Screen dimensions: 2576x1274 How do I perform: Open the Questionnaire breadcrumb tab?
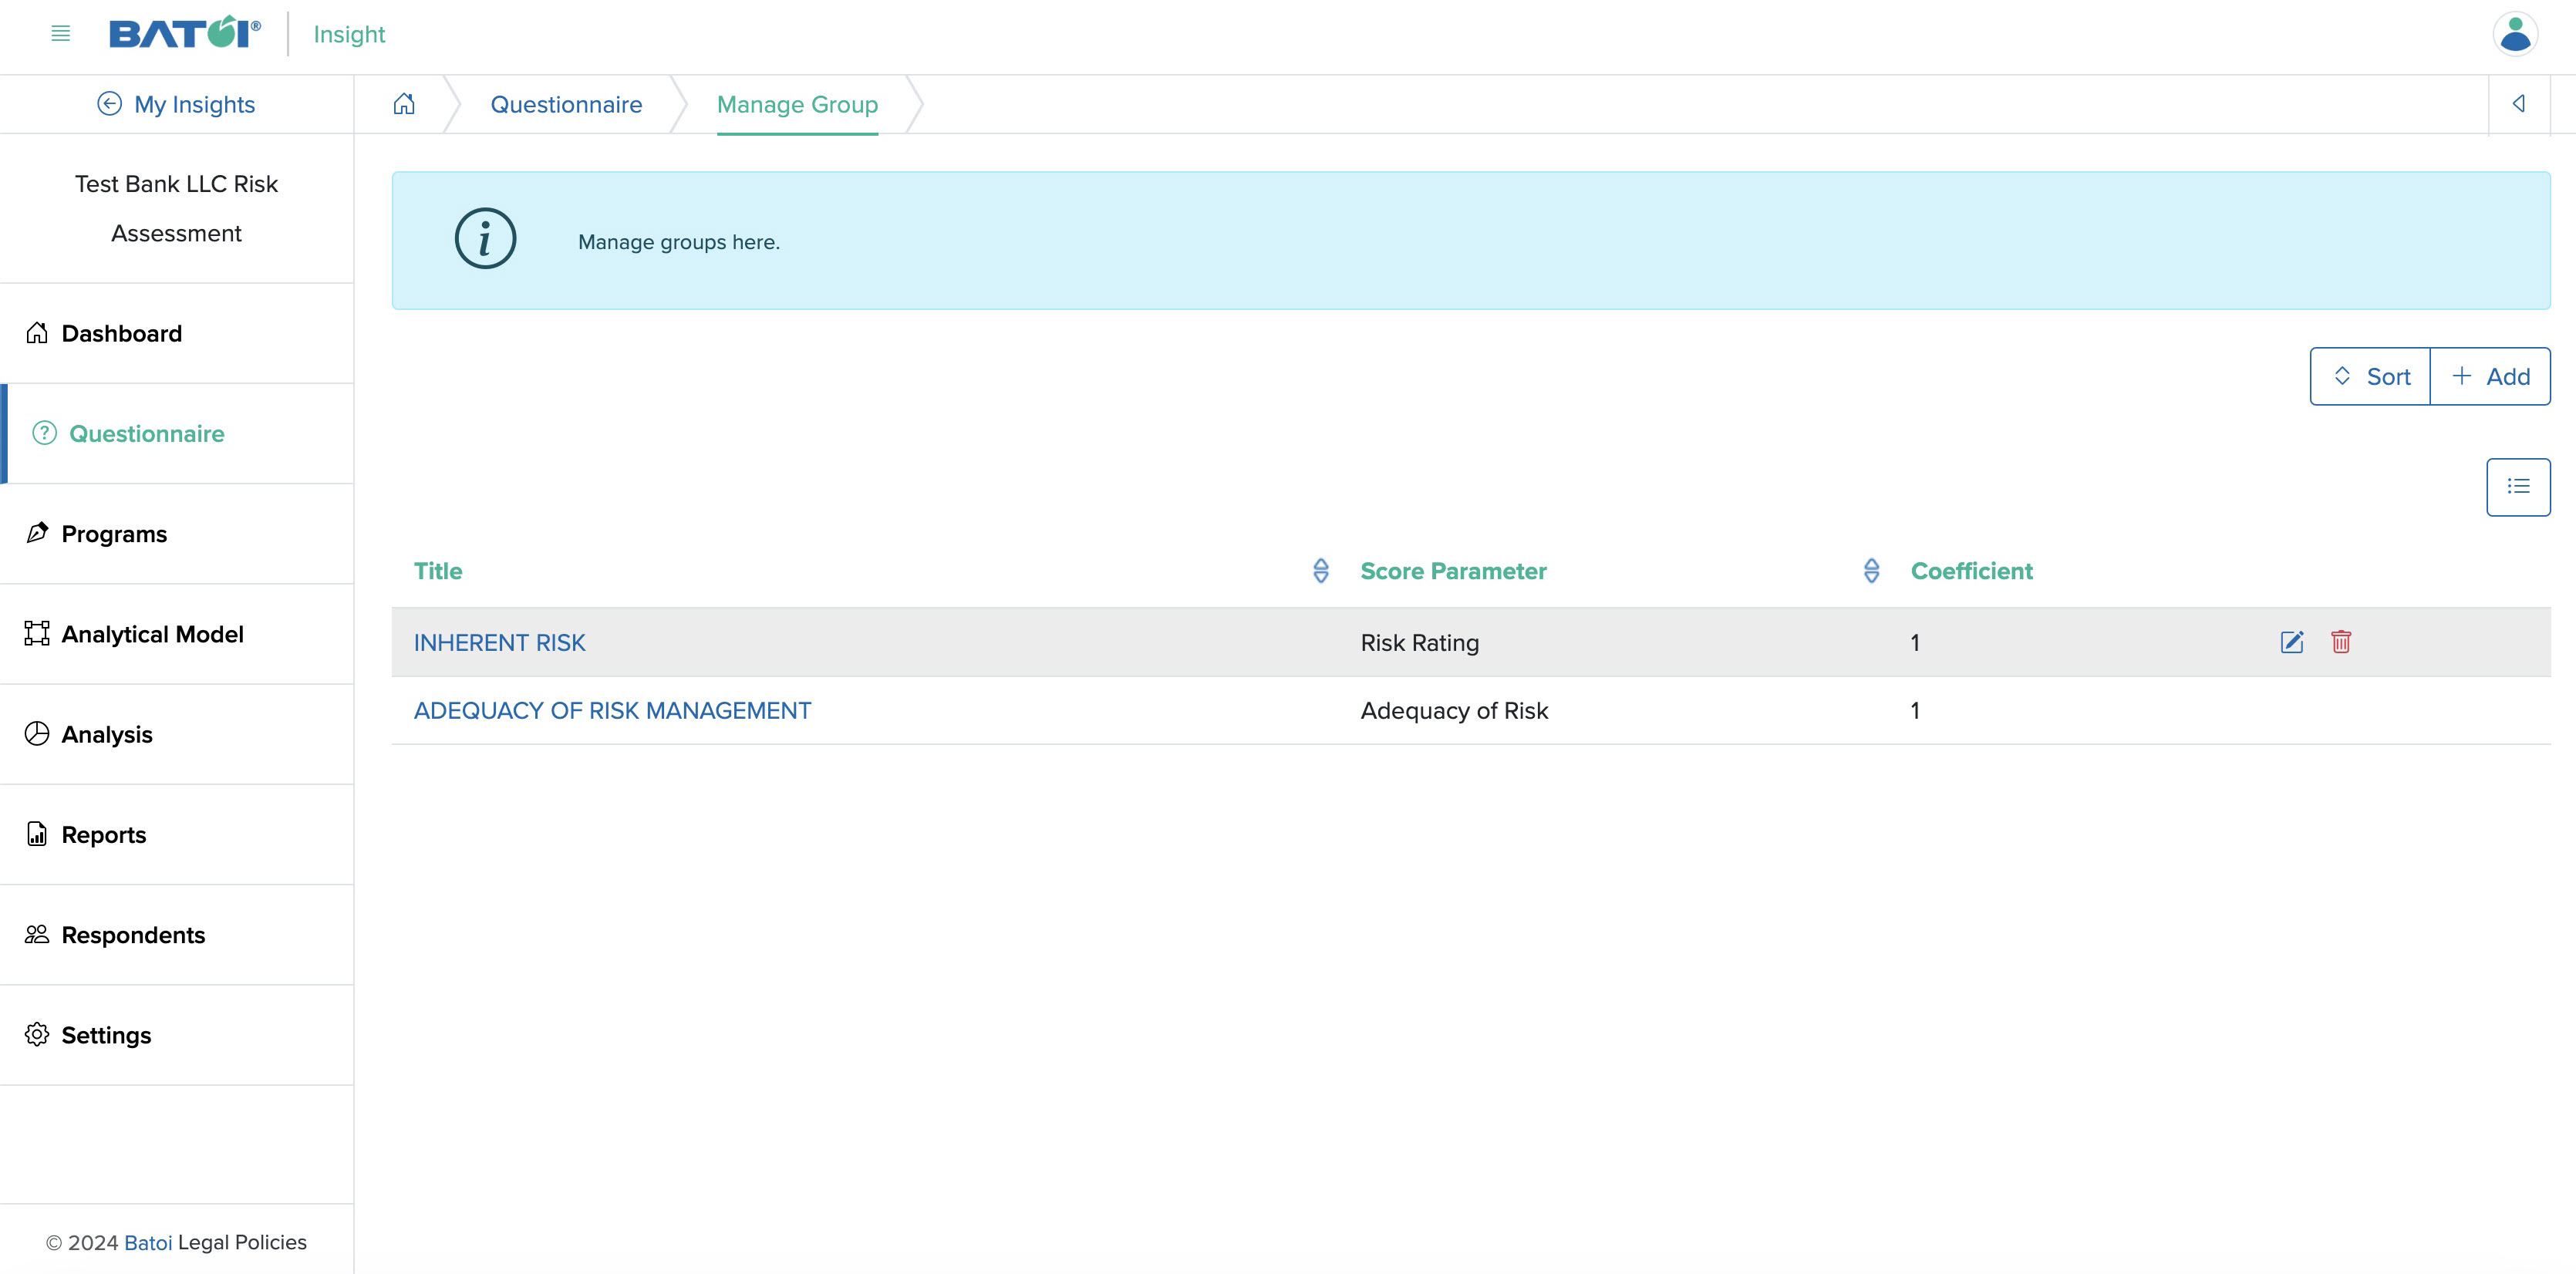(567, 103)
